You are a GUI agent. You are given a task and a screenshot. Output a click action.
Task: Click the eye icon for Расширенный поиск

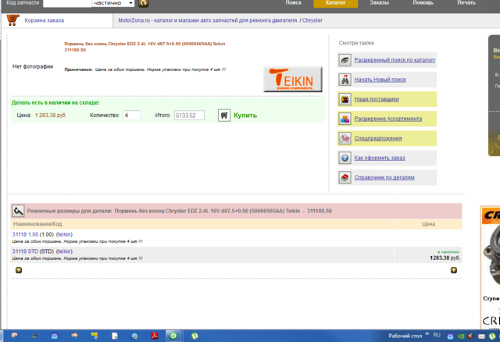345,60
